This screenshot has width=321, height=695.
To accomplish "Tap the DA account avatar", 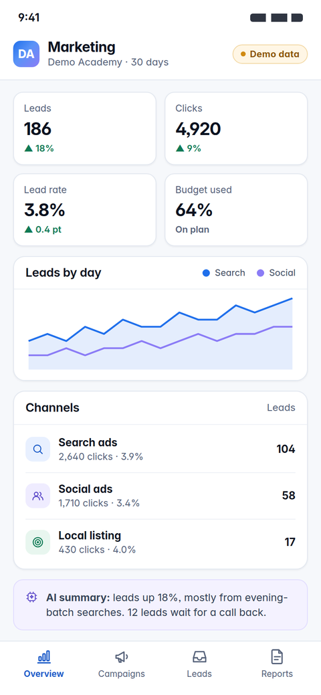I will click(x=26, y=54).
